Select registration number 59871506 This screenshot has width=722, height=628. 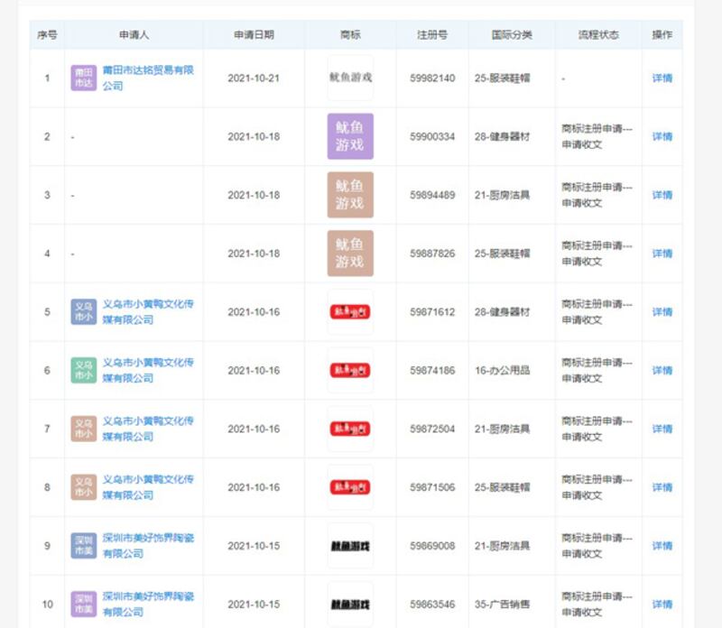432,487
